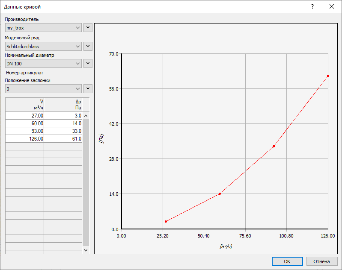The height and width of the screenshot is (270, 342).
Task: Cancel the dialog with the Отмена button
Action: click(321, 261)
